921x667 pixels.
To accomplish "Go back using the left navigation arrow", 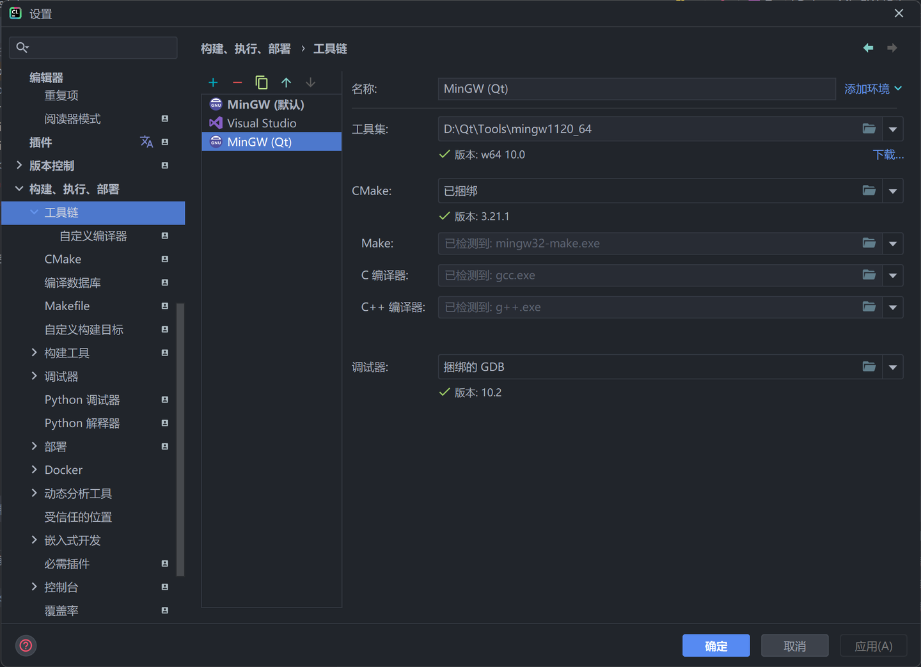I will click(x=868, y=48).
